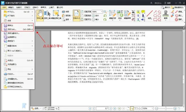
Task: Click Save in the File menu
Action: point(18,25)
